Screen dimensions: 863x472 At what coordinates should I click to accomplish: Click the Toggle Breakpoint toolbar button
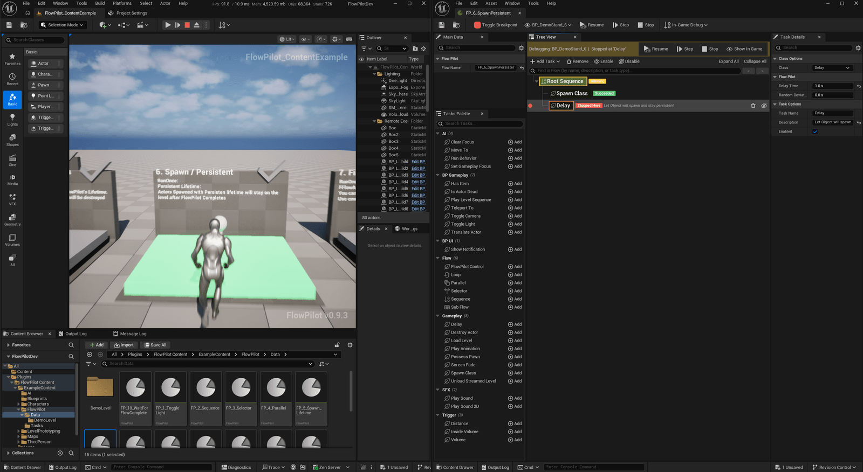[496, 25]
